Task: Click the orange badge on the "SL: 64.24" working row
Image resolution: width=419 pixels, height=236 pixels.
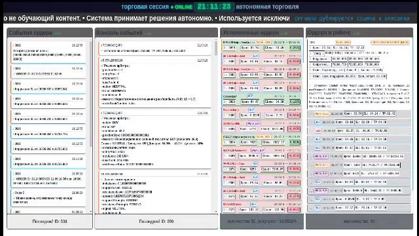Action: click(321, 113)
